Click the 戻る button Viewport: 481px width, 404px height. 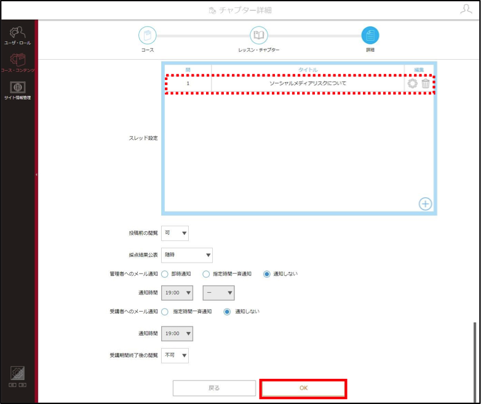(x=214, y=388)
